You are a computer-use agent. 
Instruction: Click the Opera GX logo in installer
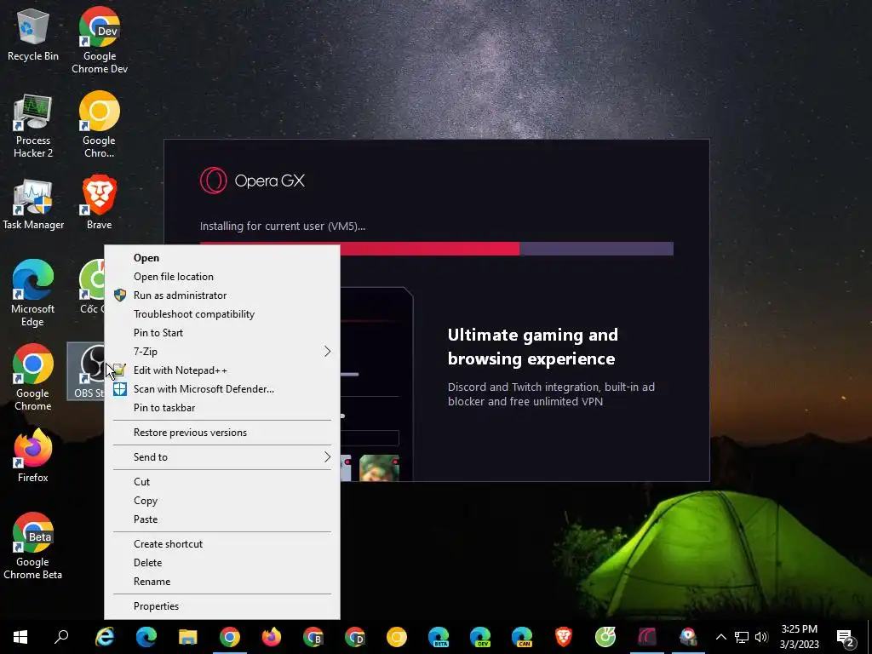click(x=252, y=181)
